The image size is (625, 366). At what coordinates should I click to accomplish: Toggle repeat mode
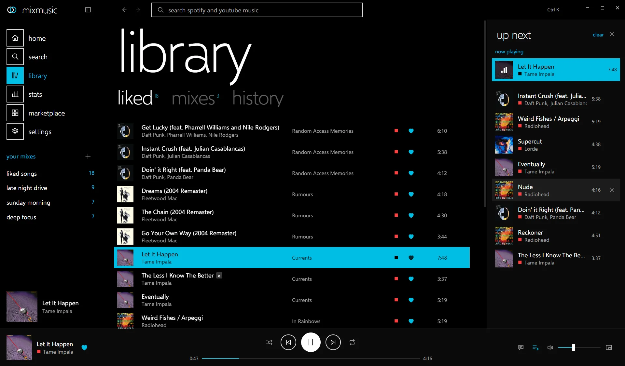pos(352,342)
